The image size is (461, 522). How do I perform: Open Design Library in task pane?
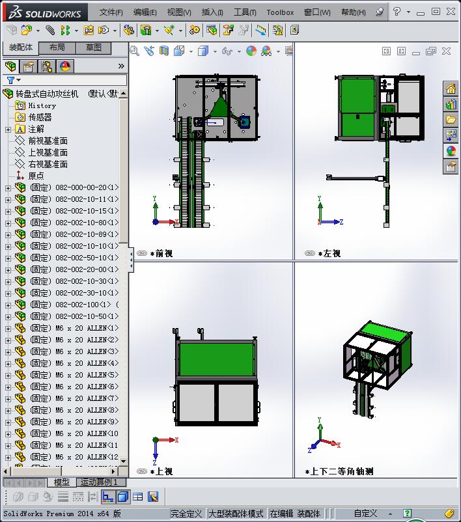coord(451,104)
